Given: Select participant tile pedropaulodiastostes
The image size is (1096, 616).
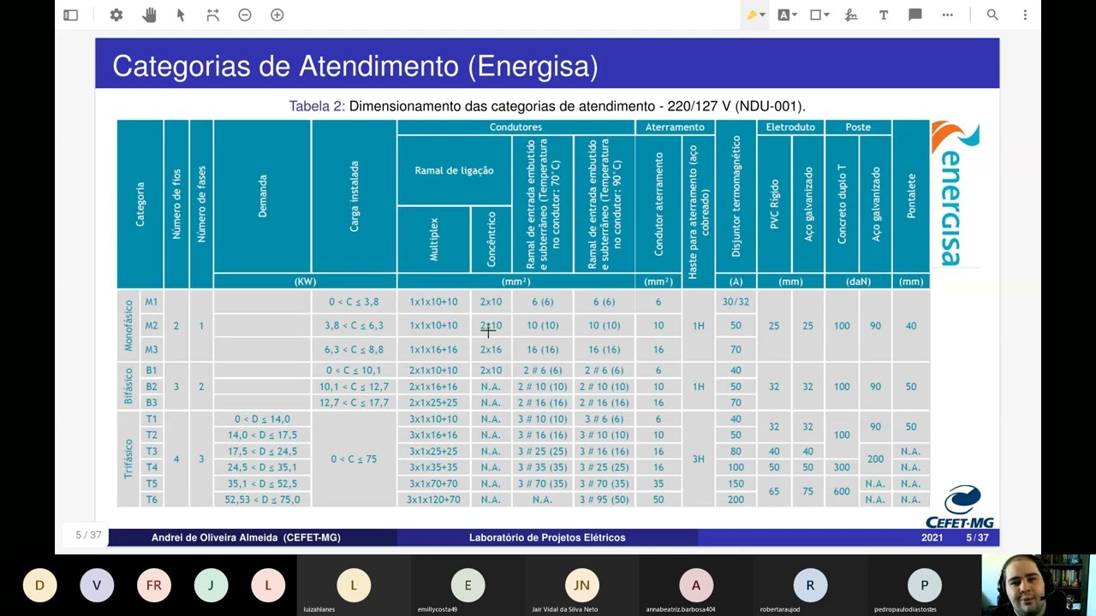Looking at the screenshot, I should pyautogui.click(x=924, y=585).
